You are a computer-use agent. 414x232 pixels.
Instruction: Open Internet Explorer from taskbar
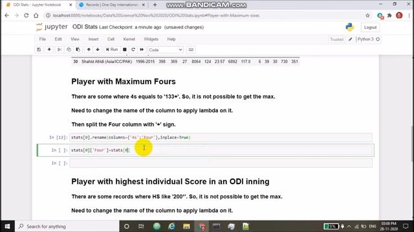pyautogui.click(x=171, y=226)
